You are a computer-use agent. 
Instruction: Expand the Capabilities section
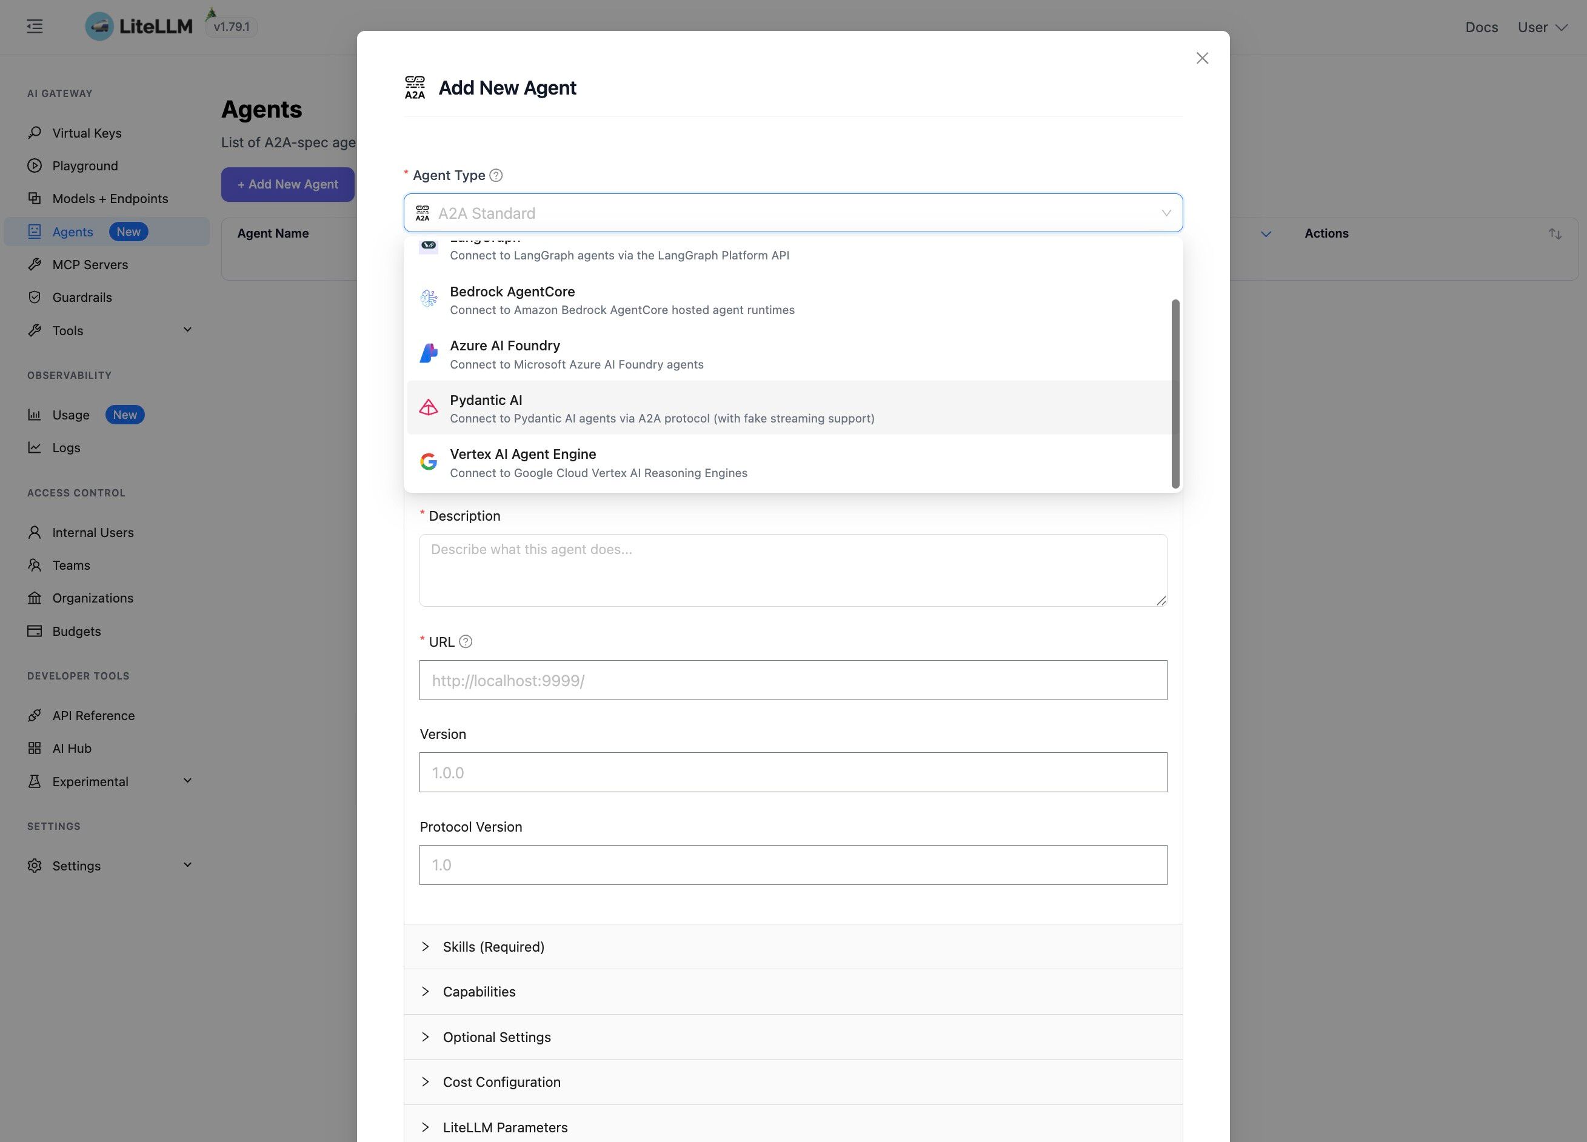pos(793,992)
